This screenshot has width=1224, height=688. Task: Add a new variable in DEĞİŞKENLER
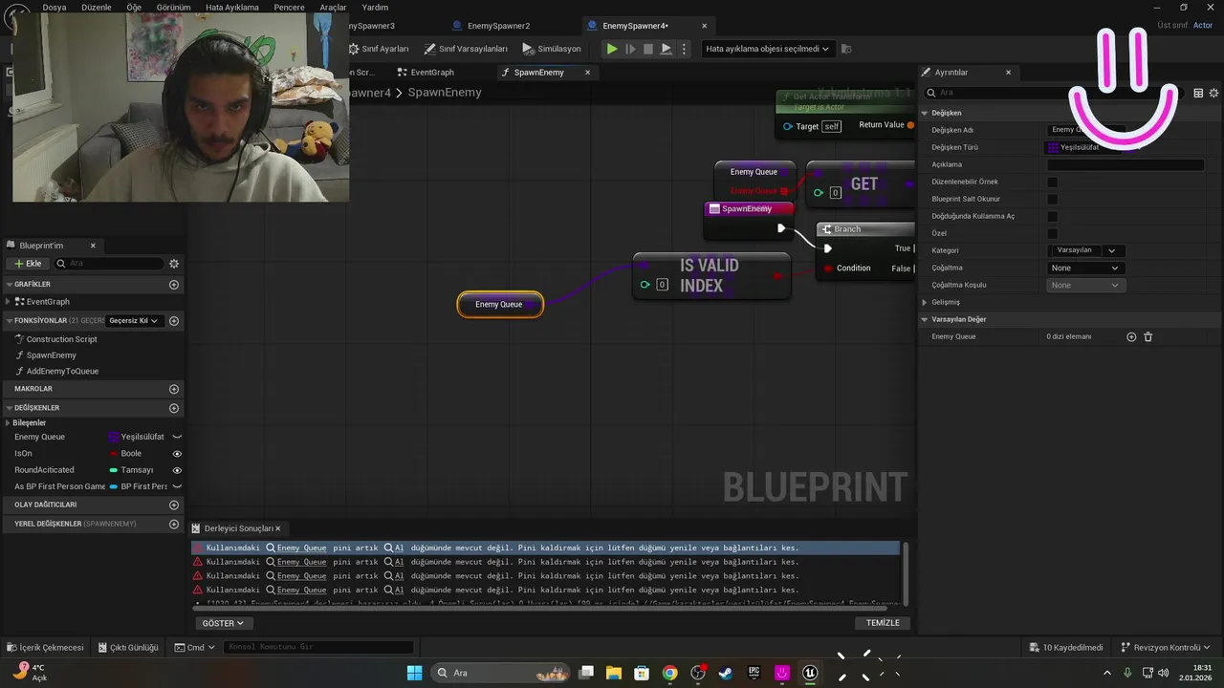[x=174, y=408]
